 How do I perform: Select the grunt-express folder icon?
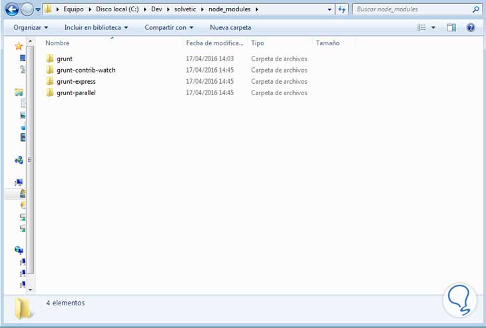coord(49,81)
